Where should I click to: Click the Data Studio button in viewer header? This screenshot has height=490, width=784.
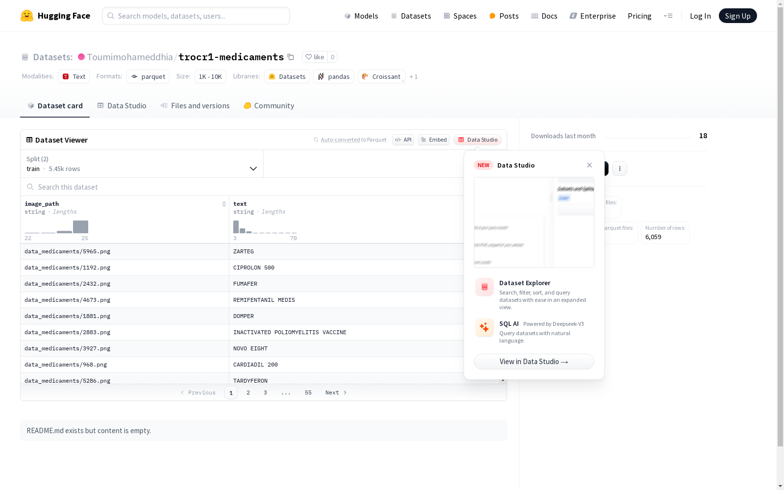478,140
